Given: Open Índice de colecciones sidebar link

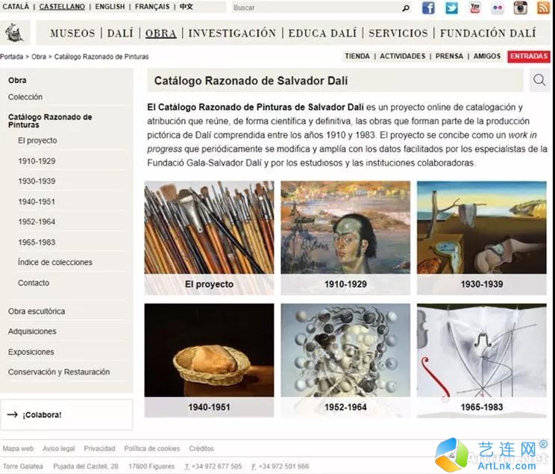Looking at the screenshot, I should 55,262.
